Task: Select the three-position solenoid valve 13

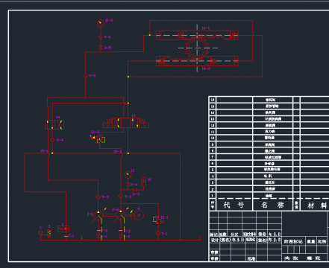Action: [126, 123]
